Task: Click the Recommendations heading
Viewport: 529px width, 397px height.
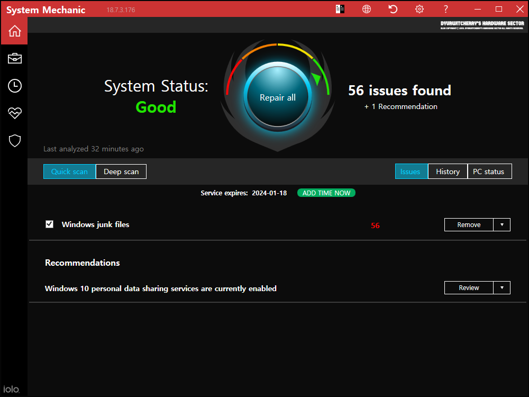Action: [83, 263]
